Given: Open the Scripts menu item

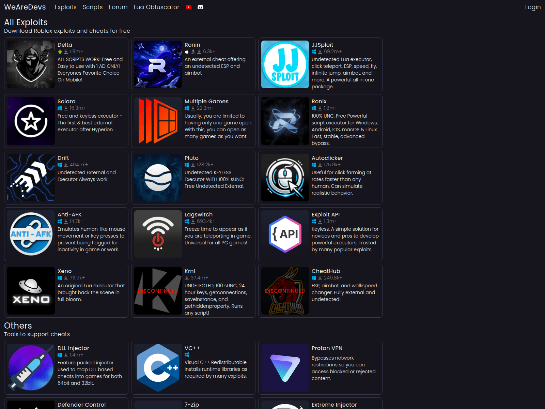Looking at the screenshot, I should (x=93, y=7).
